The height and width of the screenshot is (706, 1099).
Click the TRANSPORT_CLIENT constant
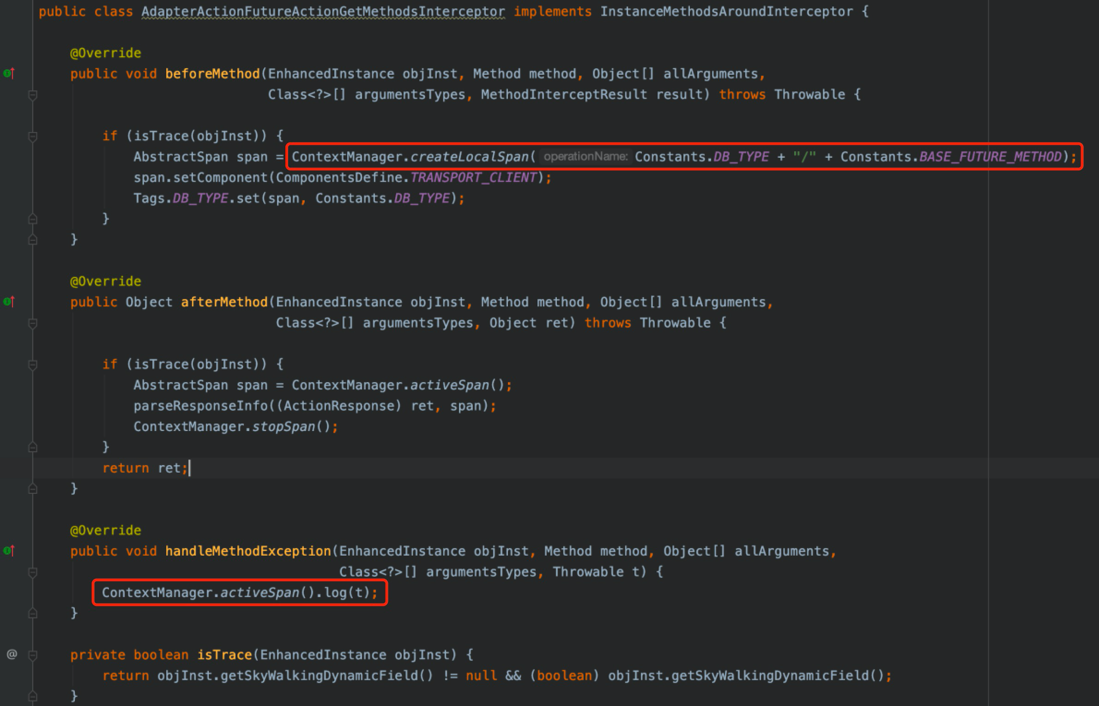pos(473,178)
